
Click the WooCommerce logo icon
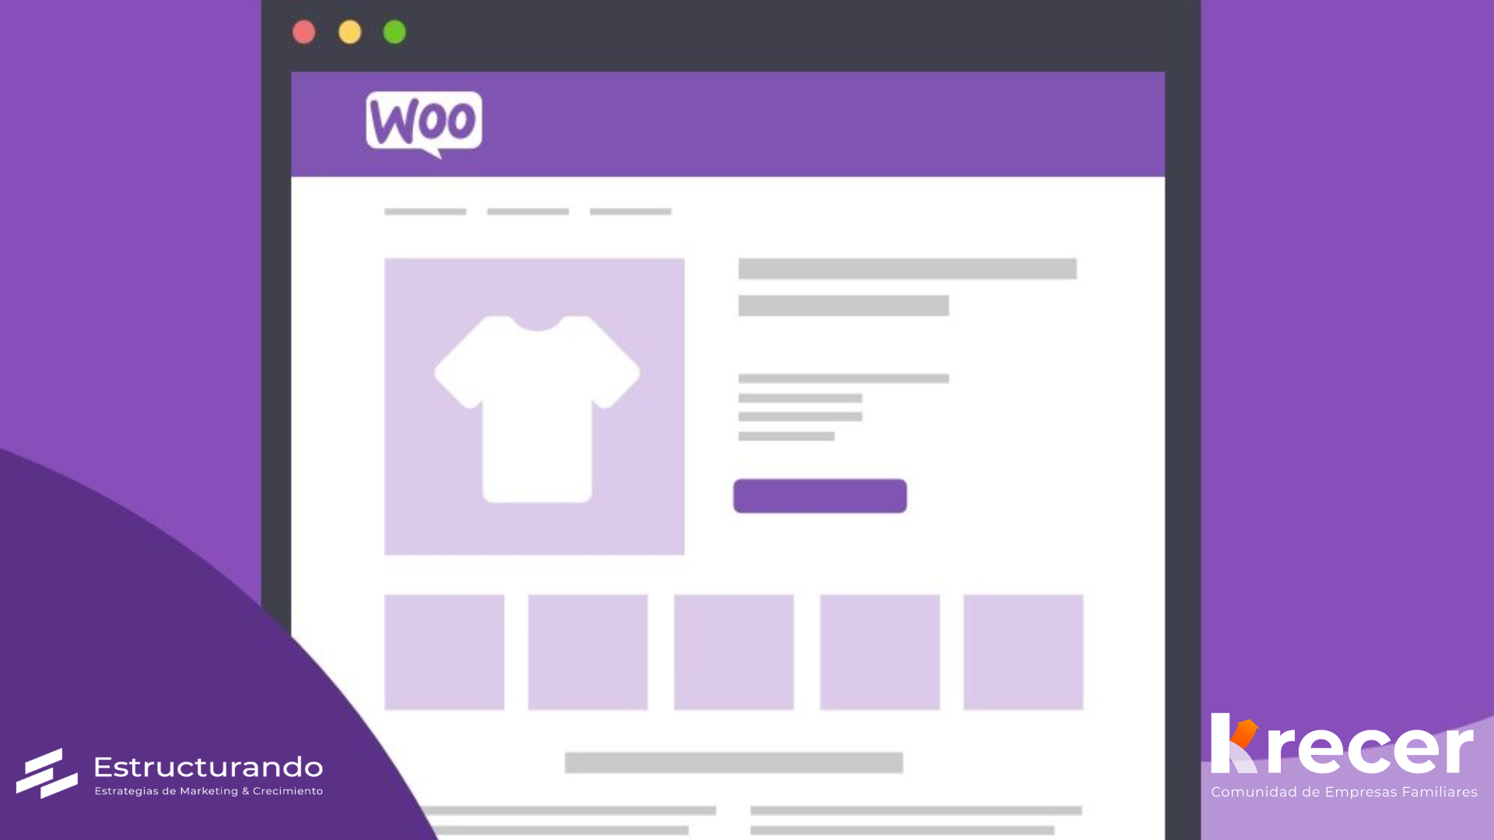[424, 121]
